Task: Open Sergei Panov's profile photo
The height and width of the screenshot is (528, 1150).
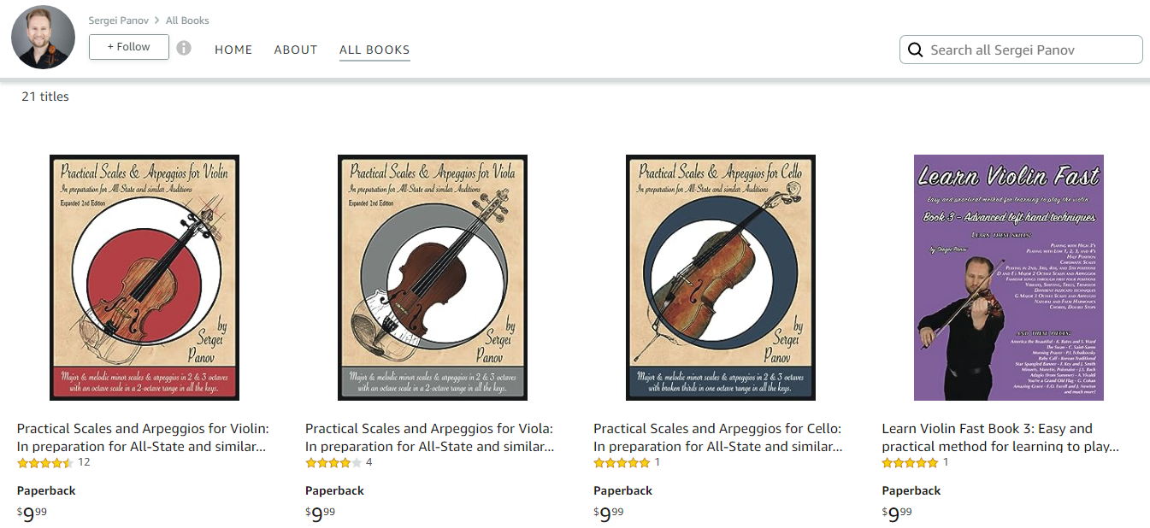Action: tap(42, 37)
